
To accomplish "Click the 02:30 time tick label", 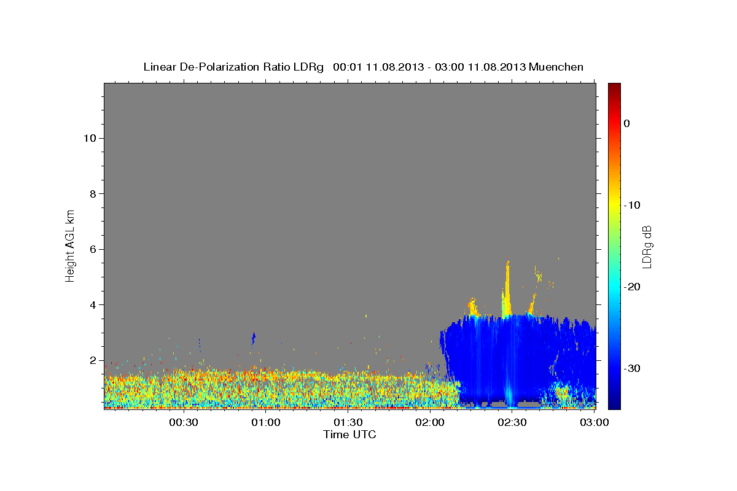I will pyautogui.click(x=512, y=422).
